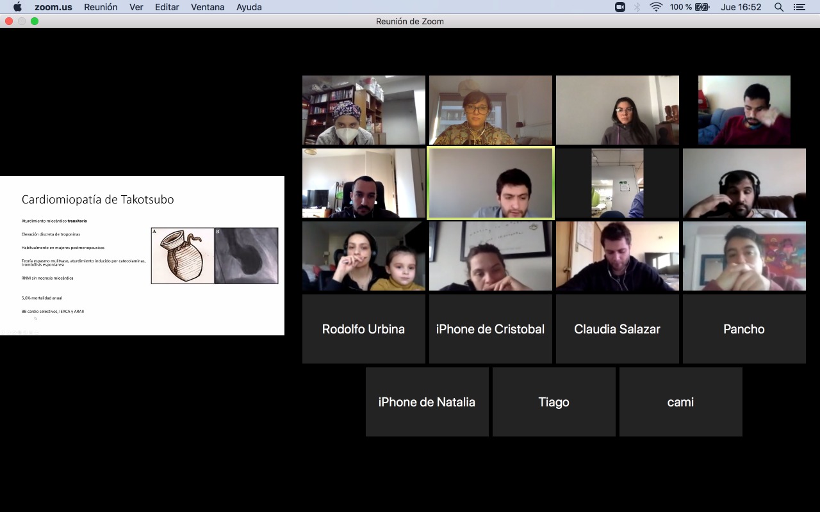
Task: Click the clock showing Jue 16:52
Action: tap(741, 7)
